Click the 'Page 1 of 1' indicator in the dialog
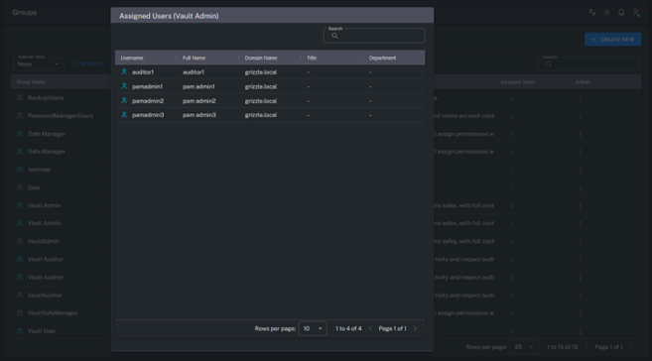Screen dimensions: 652x361 coord(393,328)
